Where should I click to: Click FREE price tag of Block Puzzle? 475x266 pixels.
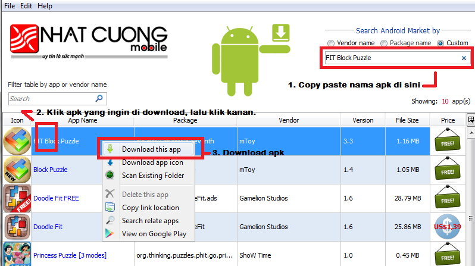click(x=448, y=168)
